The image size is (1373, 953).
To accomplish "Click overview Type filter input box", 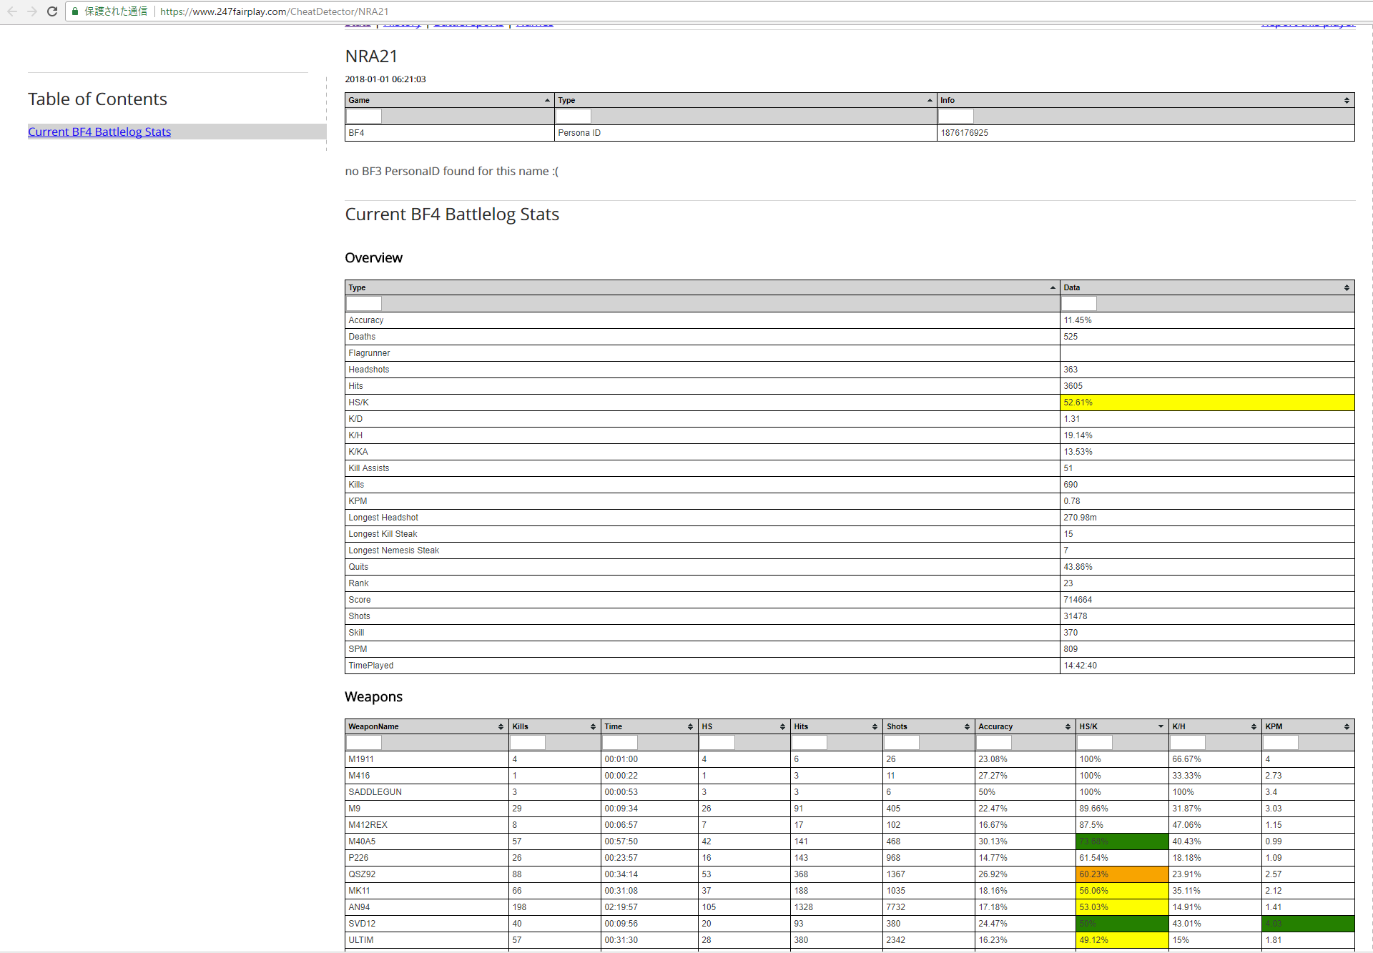I will coord(364,304).
